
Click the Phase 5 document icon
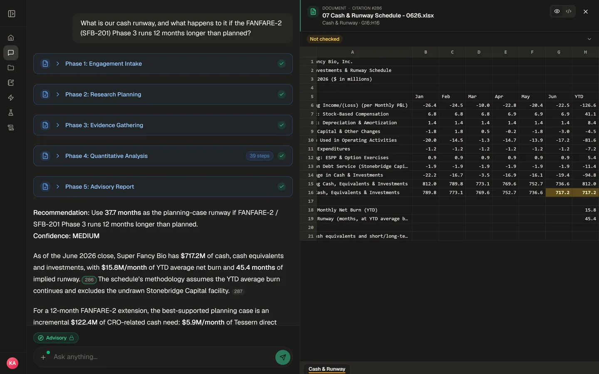pyautogui.click(x=45, y=187)
